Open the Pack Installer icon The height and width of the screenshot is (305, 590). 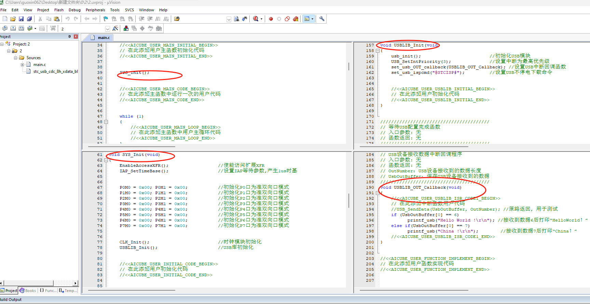pyautogui.click(x=159, y=28)
